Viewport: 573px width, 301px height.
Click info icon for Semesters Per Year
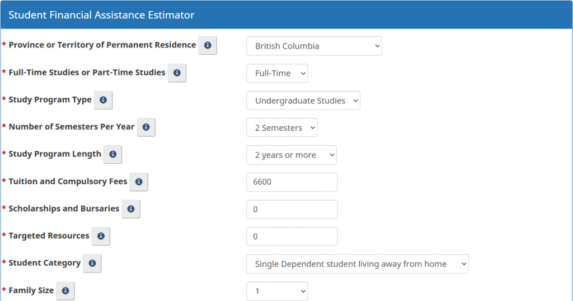146,127
